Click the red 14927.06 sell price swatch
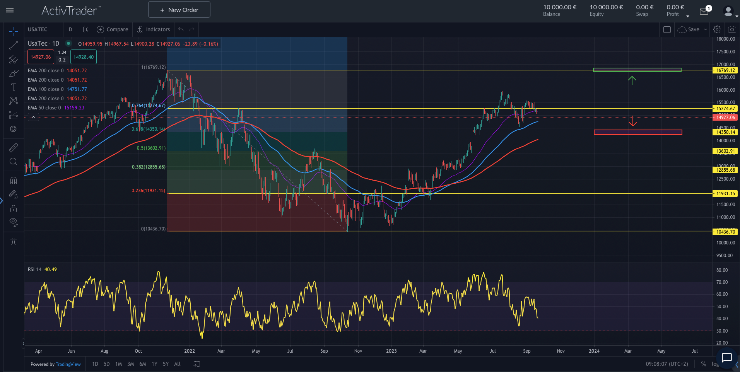The height and width of the screenshot is (372, 740). (40, 57)
